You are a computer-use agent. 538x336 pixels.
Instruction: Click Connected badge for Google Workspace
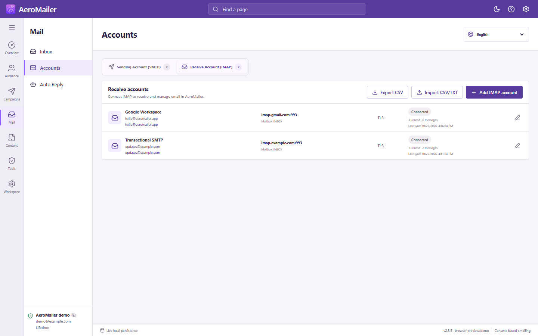(420, 112)
